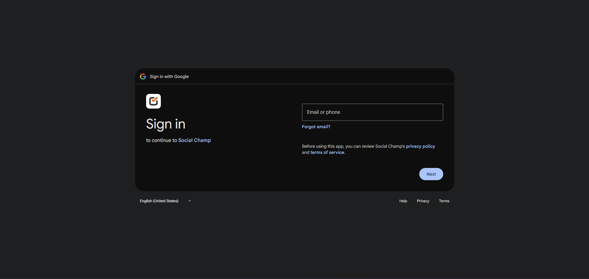The height and width of the screenshot is (279, 589).
Task: Click the 'Sign in' heading
Action: coord(166,124)
